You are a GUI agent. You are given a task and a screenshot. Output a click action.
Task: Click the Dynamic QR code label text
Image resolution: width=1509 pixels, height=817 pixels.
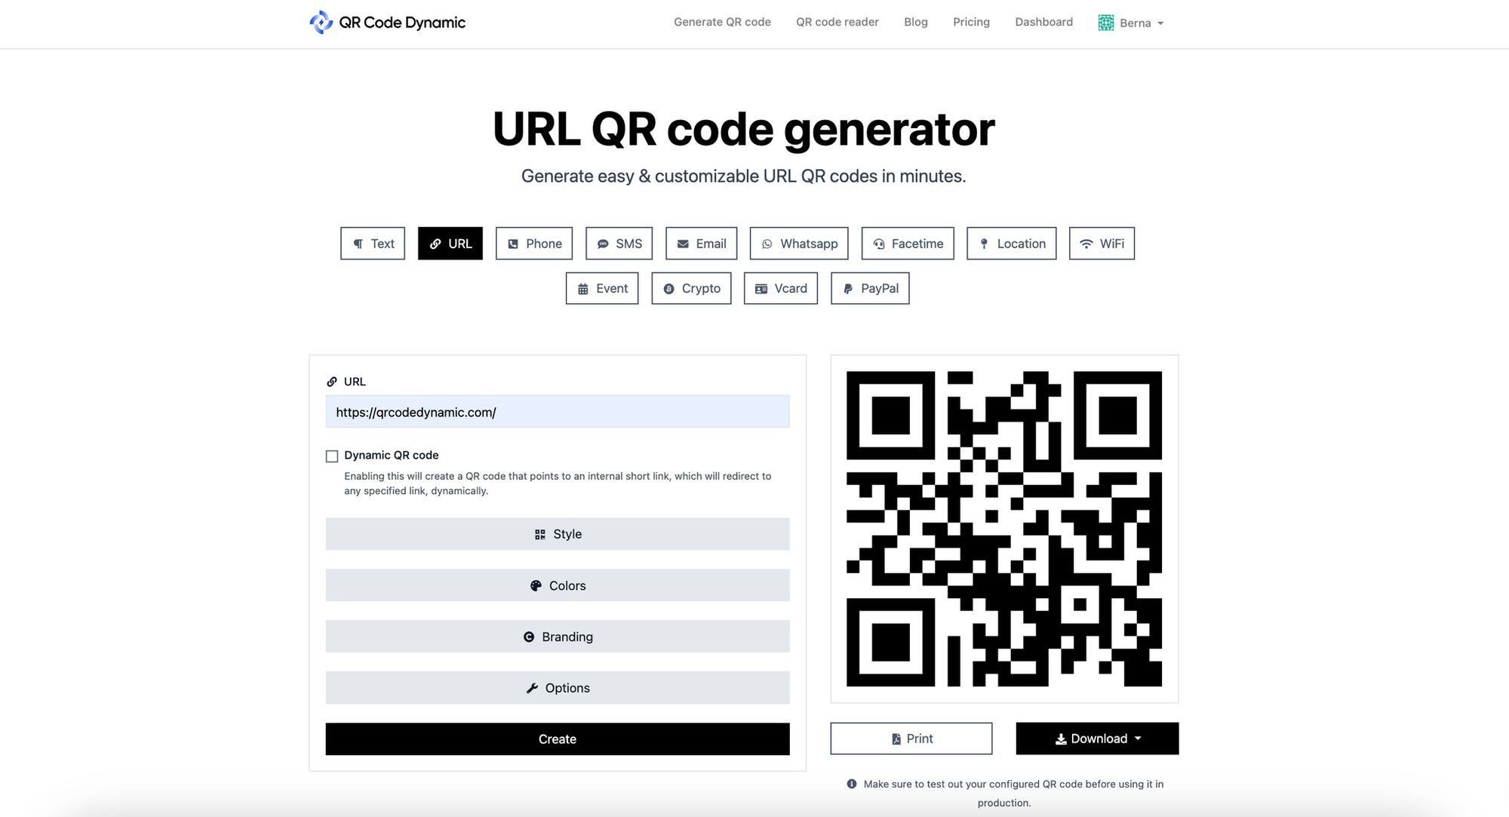pyautogui.click(x=392, y=455)
